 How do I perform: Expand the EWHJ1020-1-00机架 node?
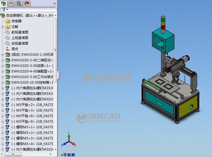click(3, 55)
